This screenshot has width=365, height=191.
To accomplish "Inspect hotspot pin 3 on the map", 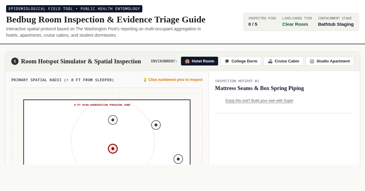I will tap(156, 125).
